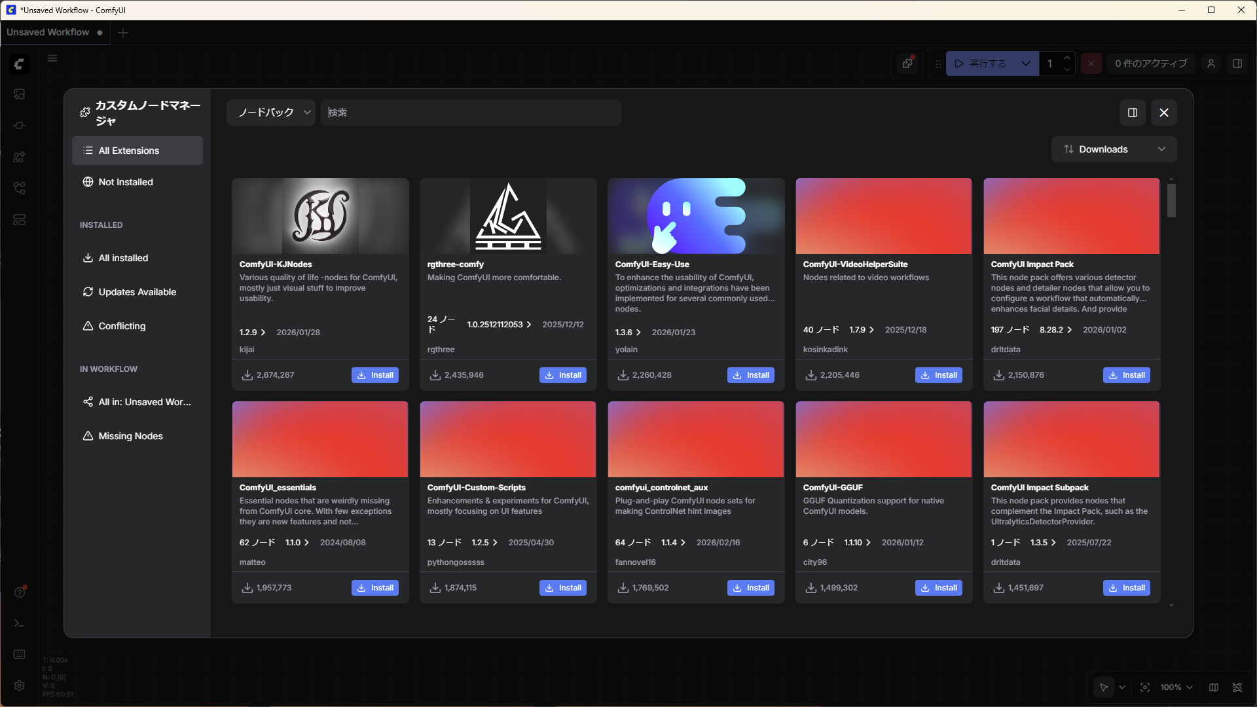Viewport: 1257px width, 707px height.
Task: Toggle link visibility icon at bottom right
Action: click(x=1237, y=687)
